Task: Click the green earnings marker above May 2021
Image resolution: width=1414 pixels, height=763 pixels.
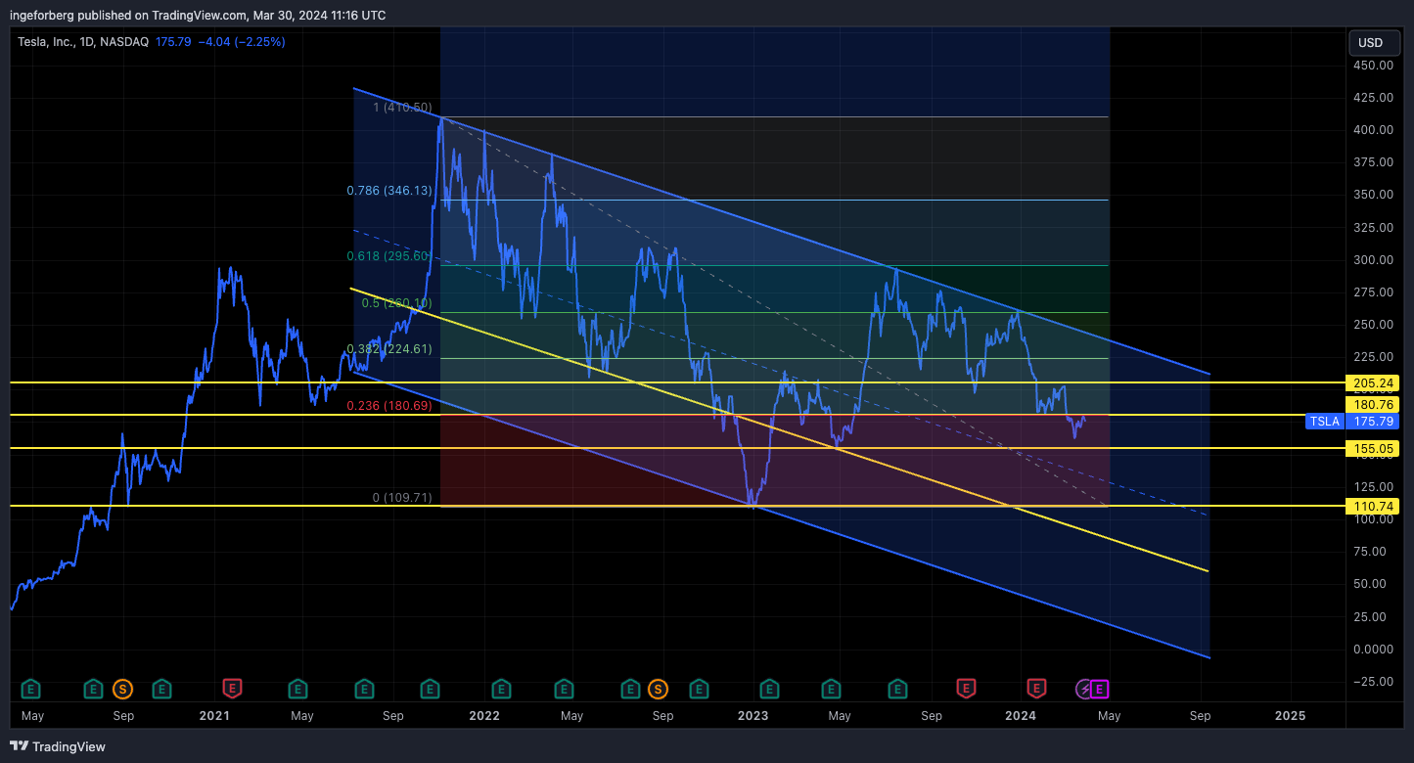Action: coord(297,689)
